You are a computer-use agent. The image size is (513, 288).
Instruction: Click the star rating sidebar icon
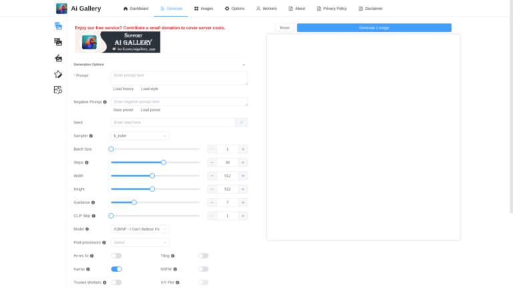(x=58, y=74)
